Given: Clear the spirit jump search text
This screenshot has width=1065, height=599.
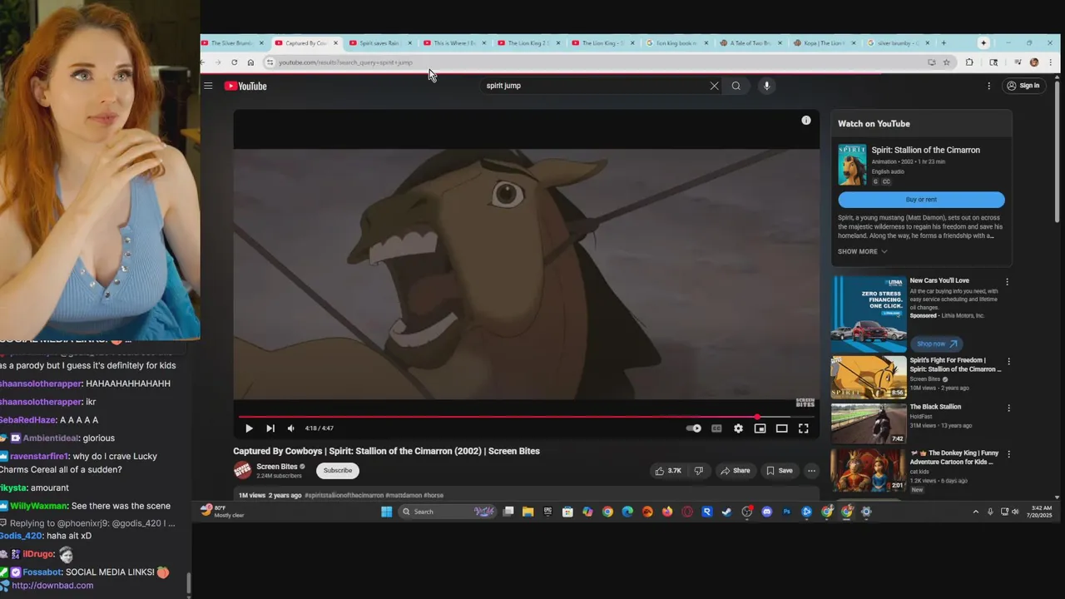Looking at the screenshot, I should [x=714, y=86].
